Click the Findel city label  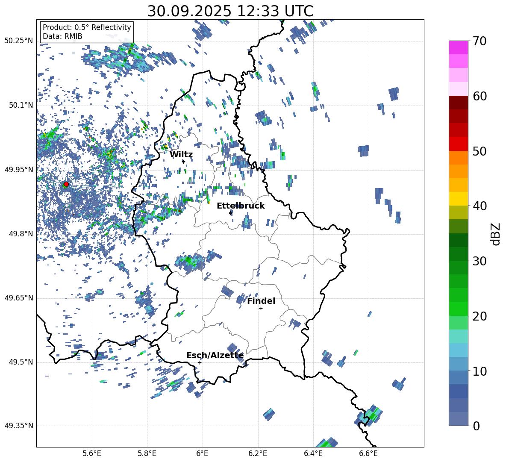tap(261, 301)
